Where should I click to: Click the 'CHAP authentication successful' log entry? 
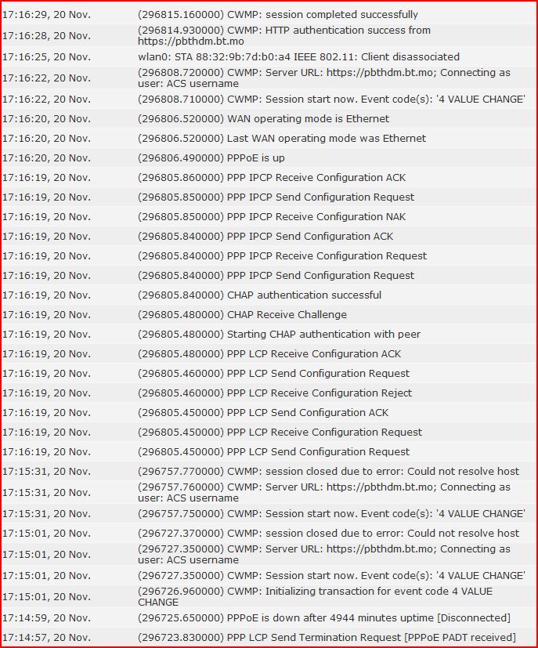[x=269, y=295]
